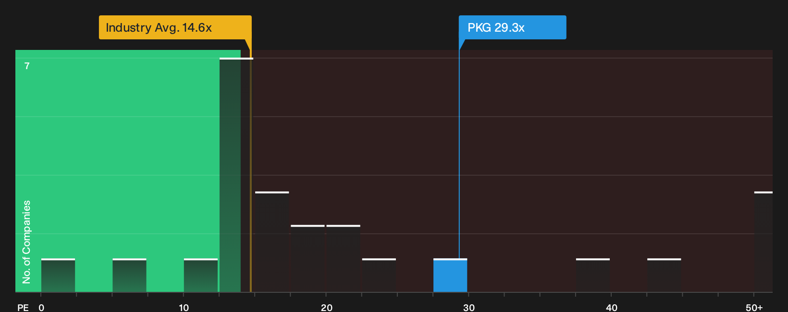Click the bar between PE 37.5 and 40
The image size is (788, 312).
click(x=593, y=276)
